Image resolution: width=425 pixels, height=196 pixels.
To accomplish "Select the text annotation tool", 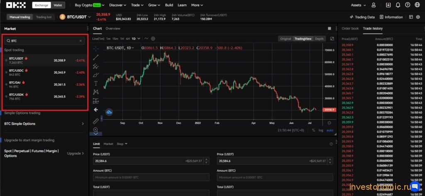I will click(96, 83).
